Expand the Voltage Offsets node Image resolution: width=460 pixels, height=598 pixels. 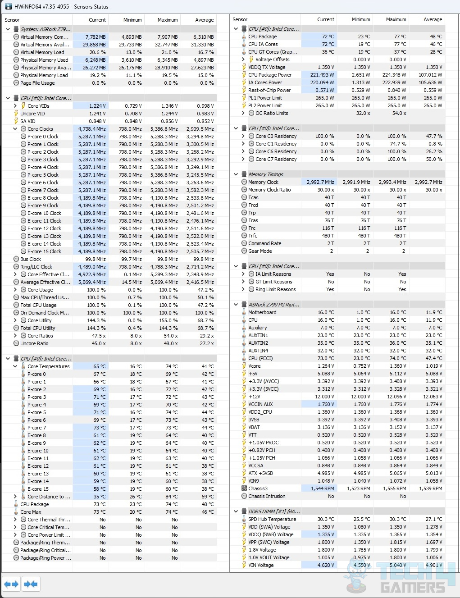click(x=243, y=59)
